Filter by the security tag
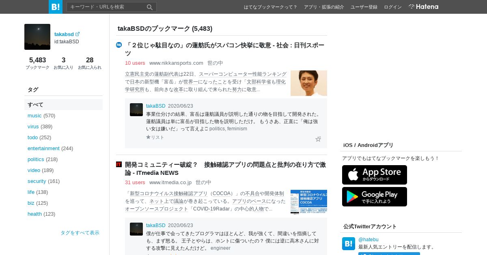 (x=37, y=181)
